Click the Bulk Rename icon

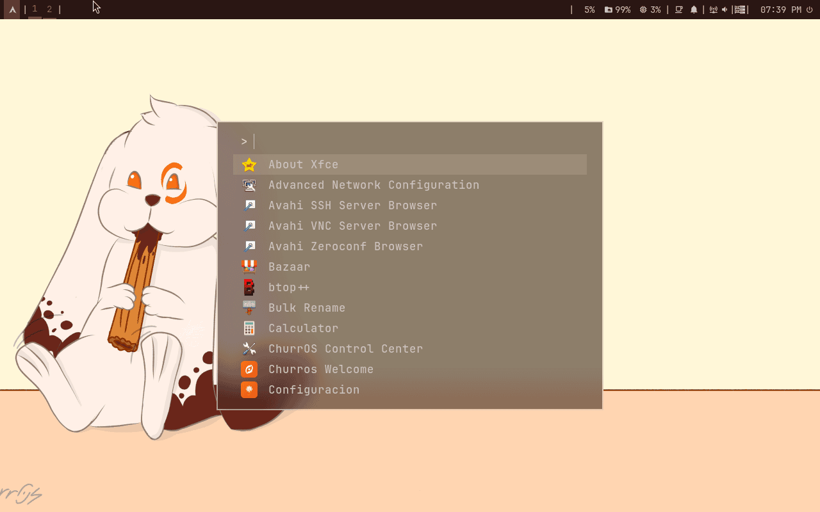[249, 308]
